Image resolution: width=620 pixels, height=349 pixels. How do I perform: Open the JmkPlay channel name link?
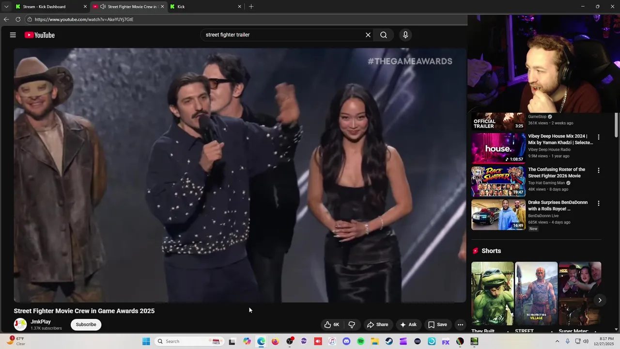point(41,322)
